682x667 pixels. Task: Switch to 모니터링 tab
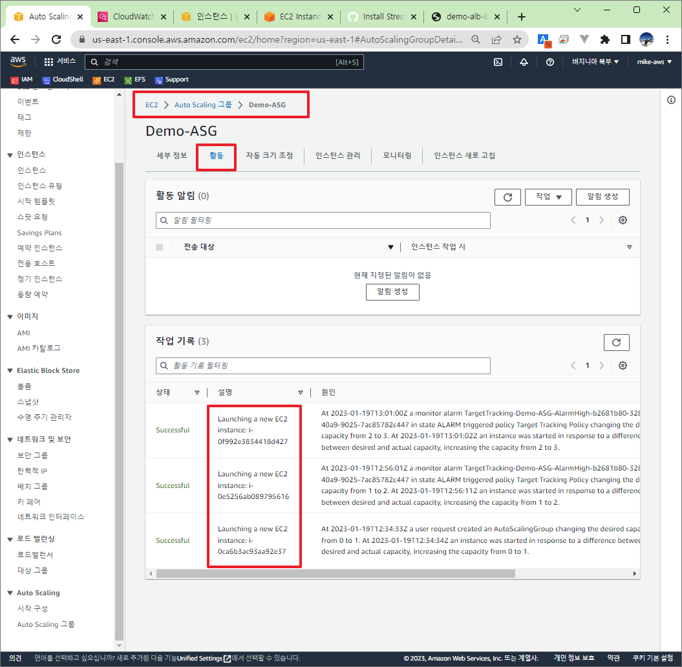(397, 156)
